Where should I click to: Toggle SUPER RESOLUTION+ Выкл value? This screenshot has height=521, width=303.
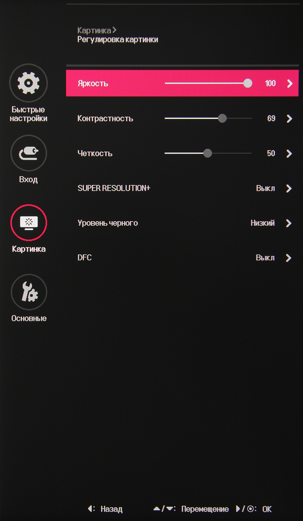click(265, 188)
